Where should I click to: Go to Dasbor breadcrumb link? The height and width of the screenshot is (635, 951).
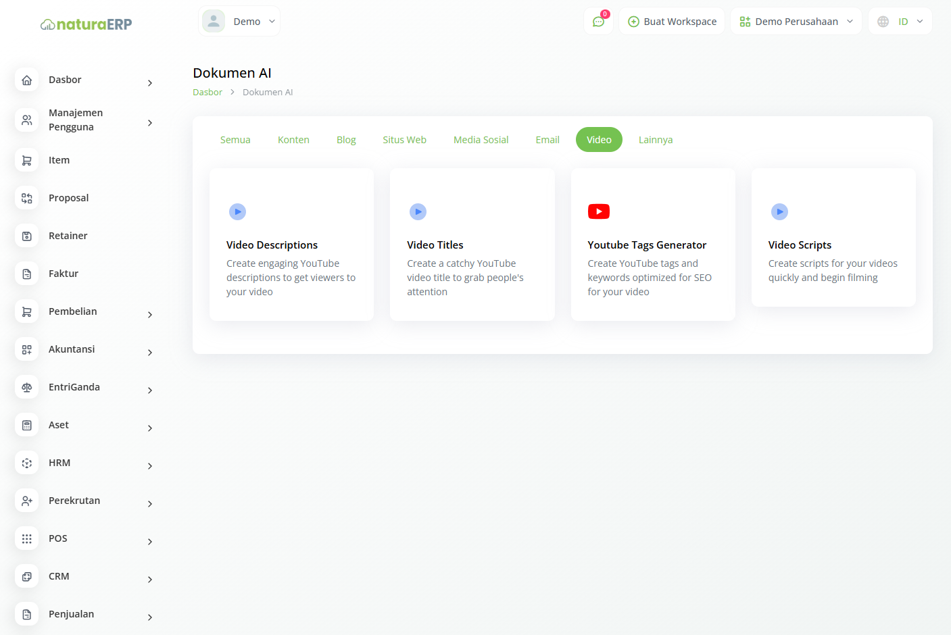point(207,93)
